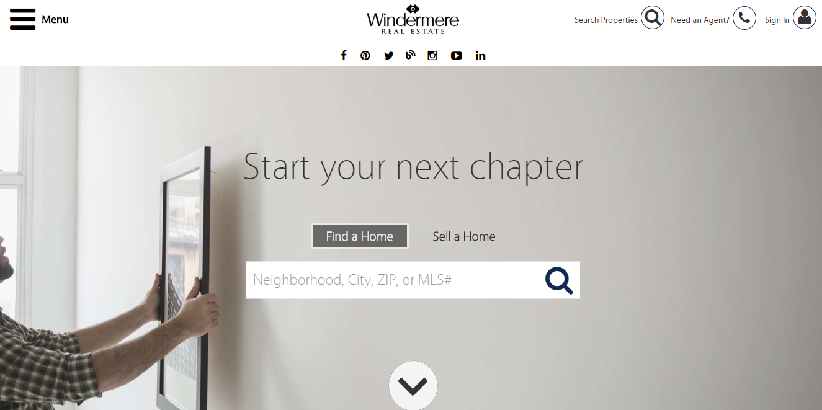Click the Need an Agent phone icon
The width and height of the screenshot is (822, 410).
point(744,18)
